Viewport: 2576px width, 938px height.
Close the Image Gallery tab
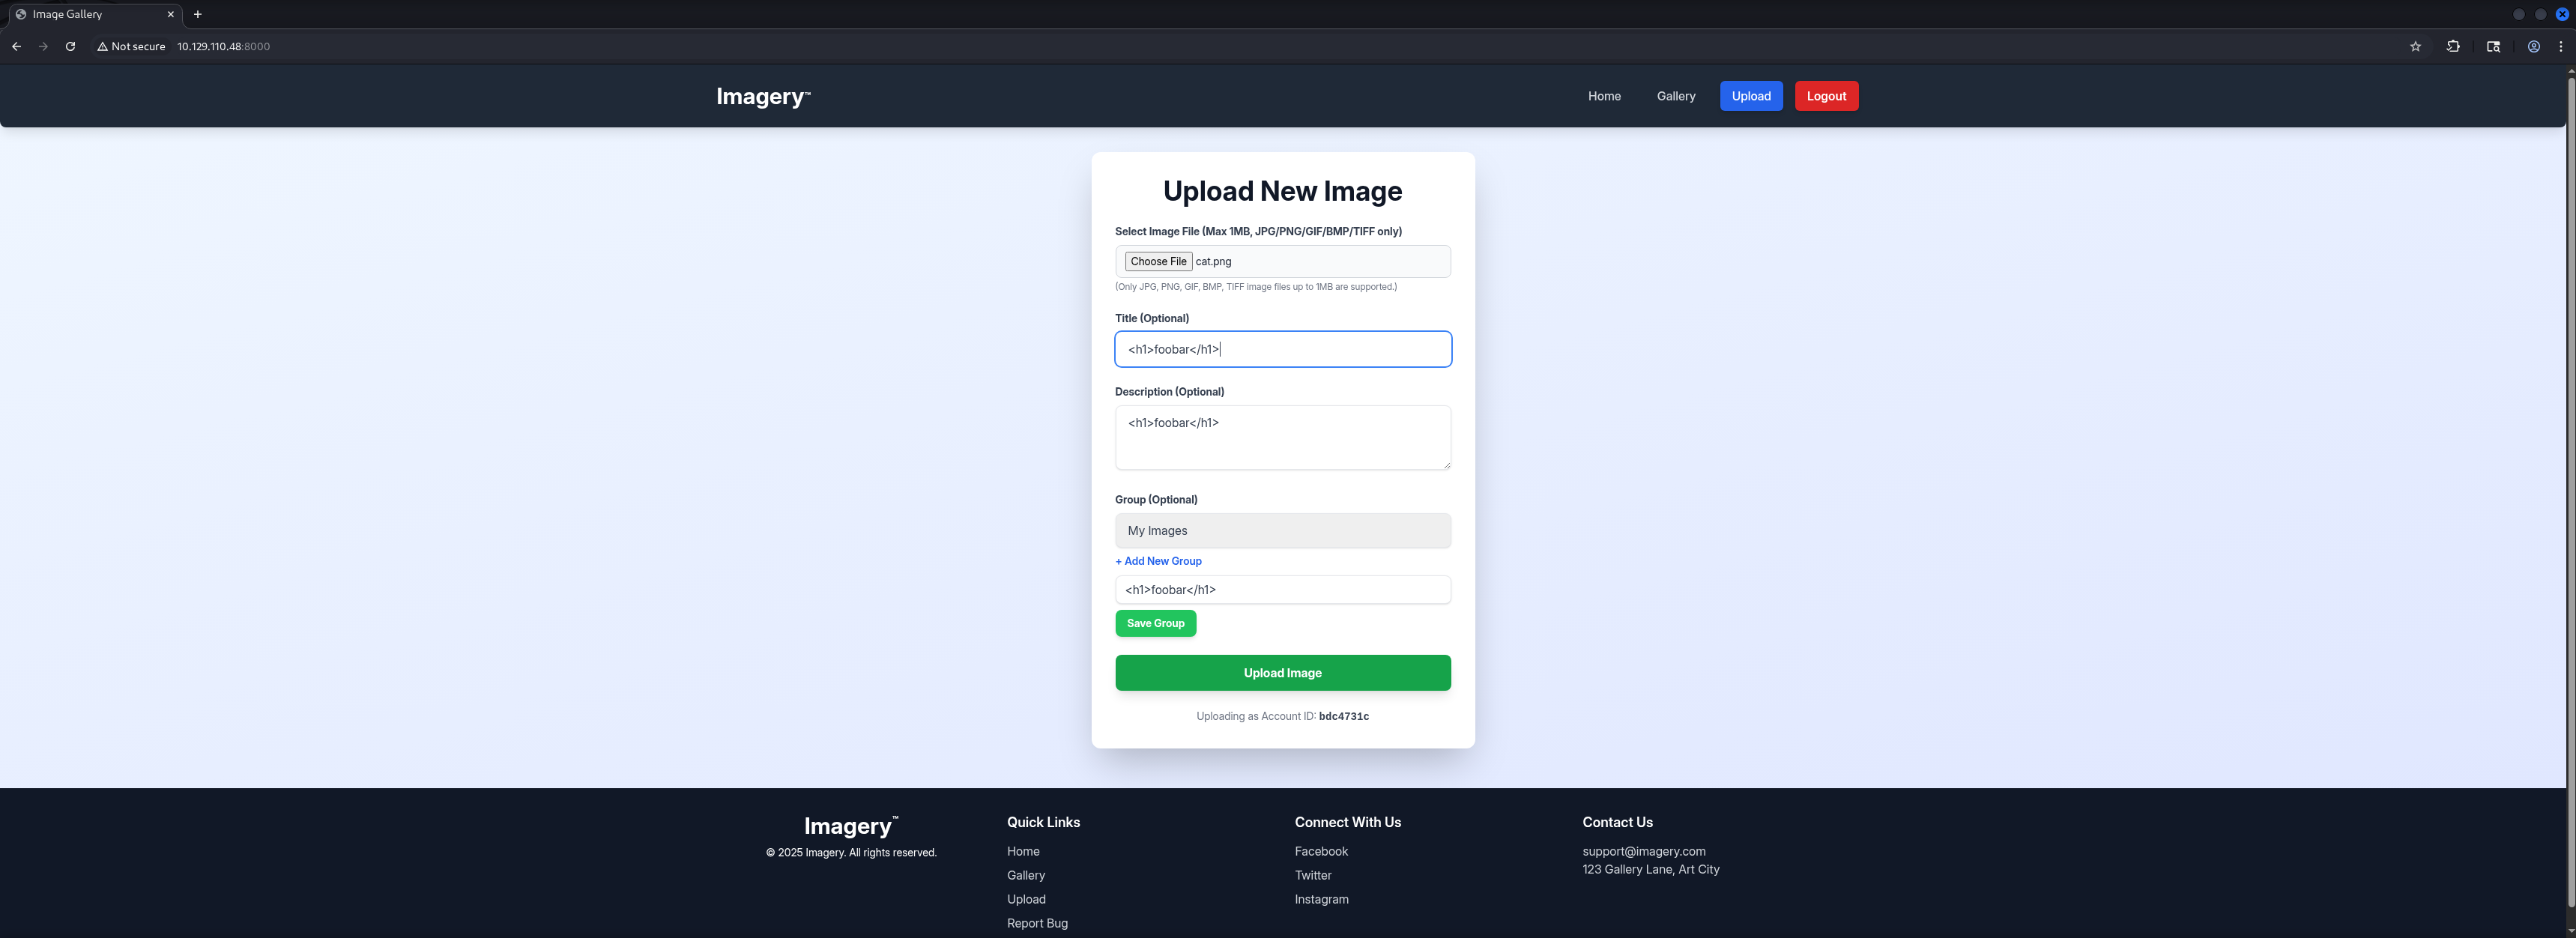(170, 14)
